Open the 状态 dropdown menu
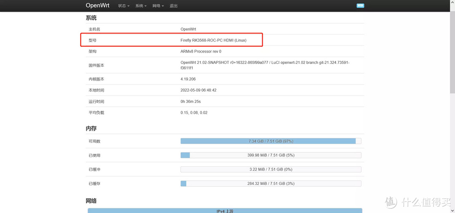This screenshot has width=455, height=213. click(124, 6)
